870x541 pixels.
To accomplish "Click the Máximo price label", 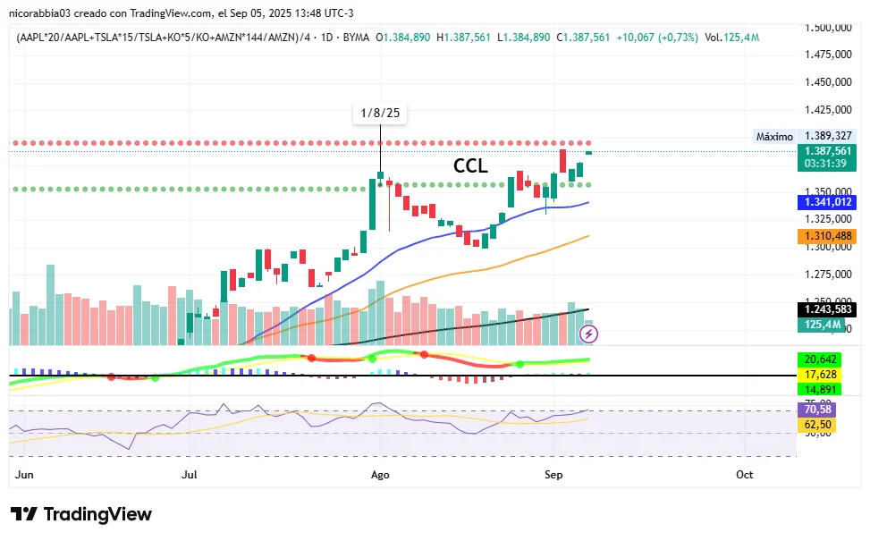I will click(774, 137).
